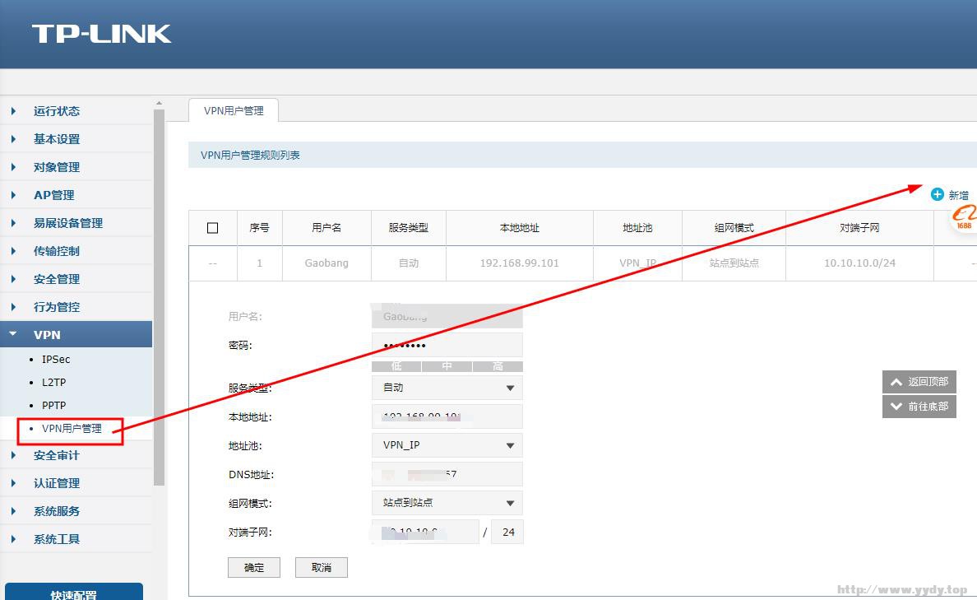Expand the 运行状态 menu arrow

[x=13, y=111]
